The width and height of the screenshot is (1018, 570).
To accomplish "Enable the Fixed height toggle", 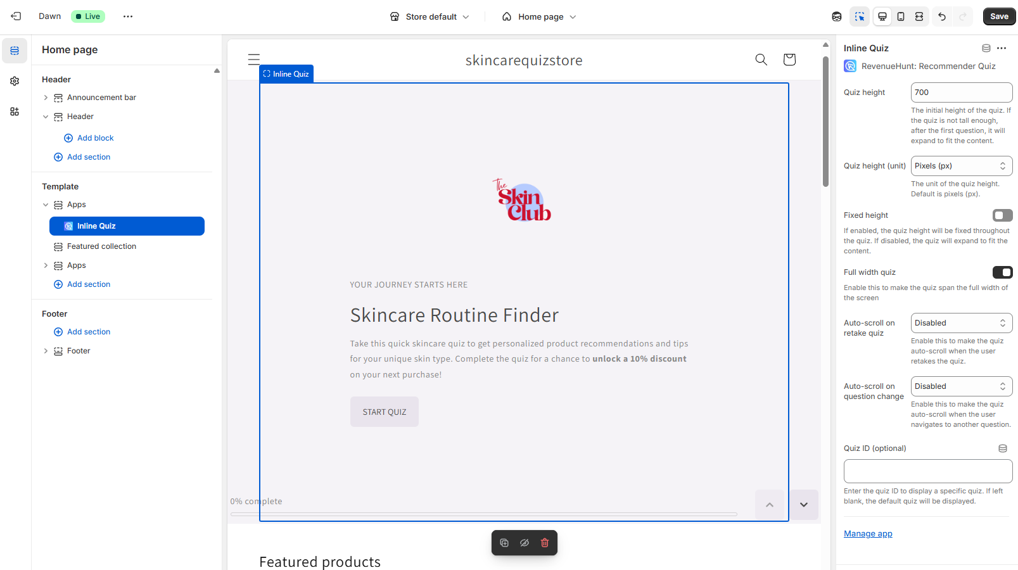I will tap(1002, 215).
